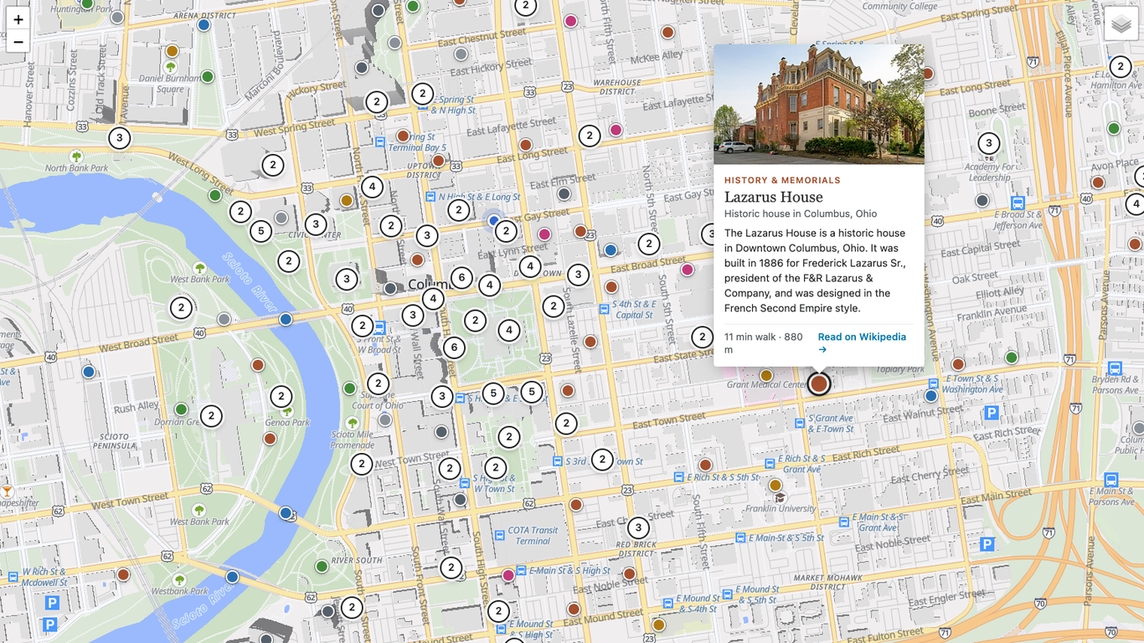Screen dimensions: 1144x643
Task: Select the E Main St & Parsons Ave bus stop
Action: 1111,481
